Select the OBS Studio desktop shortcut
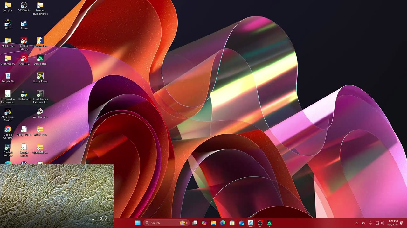 (x=24, y=7)
